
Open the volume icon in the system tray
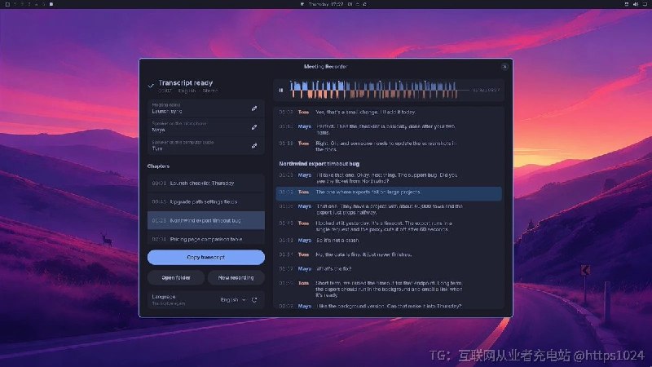(636, 4)
